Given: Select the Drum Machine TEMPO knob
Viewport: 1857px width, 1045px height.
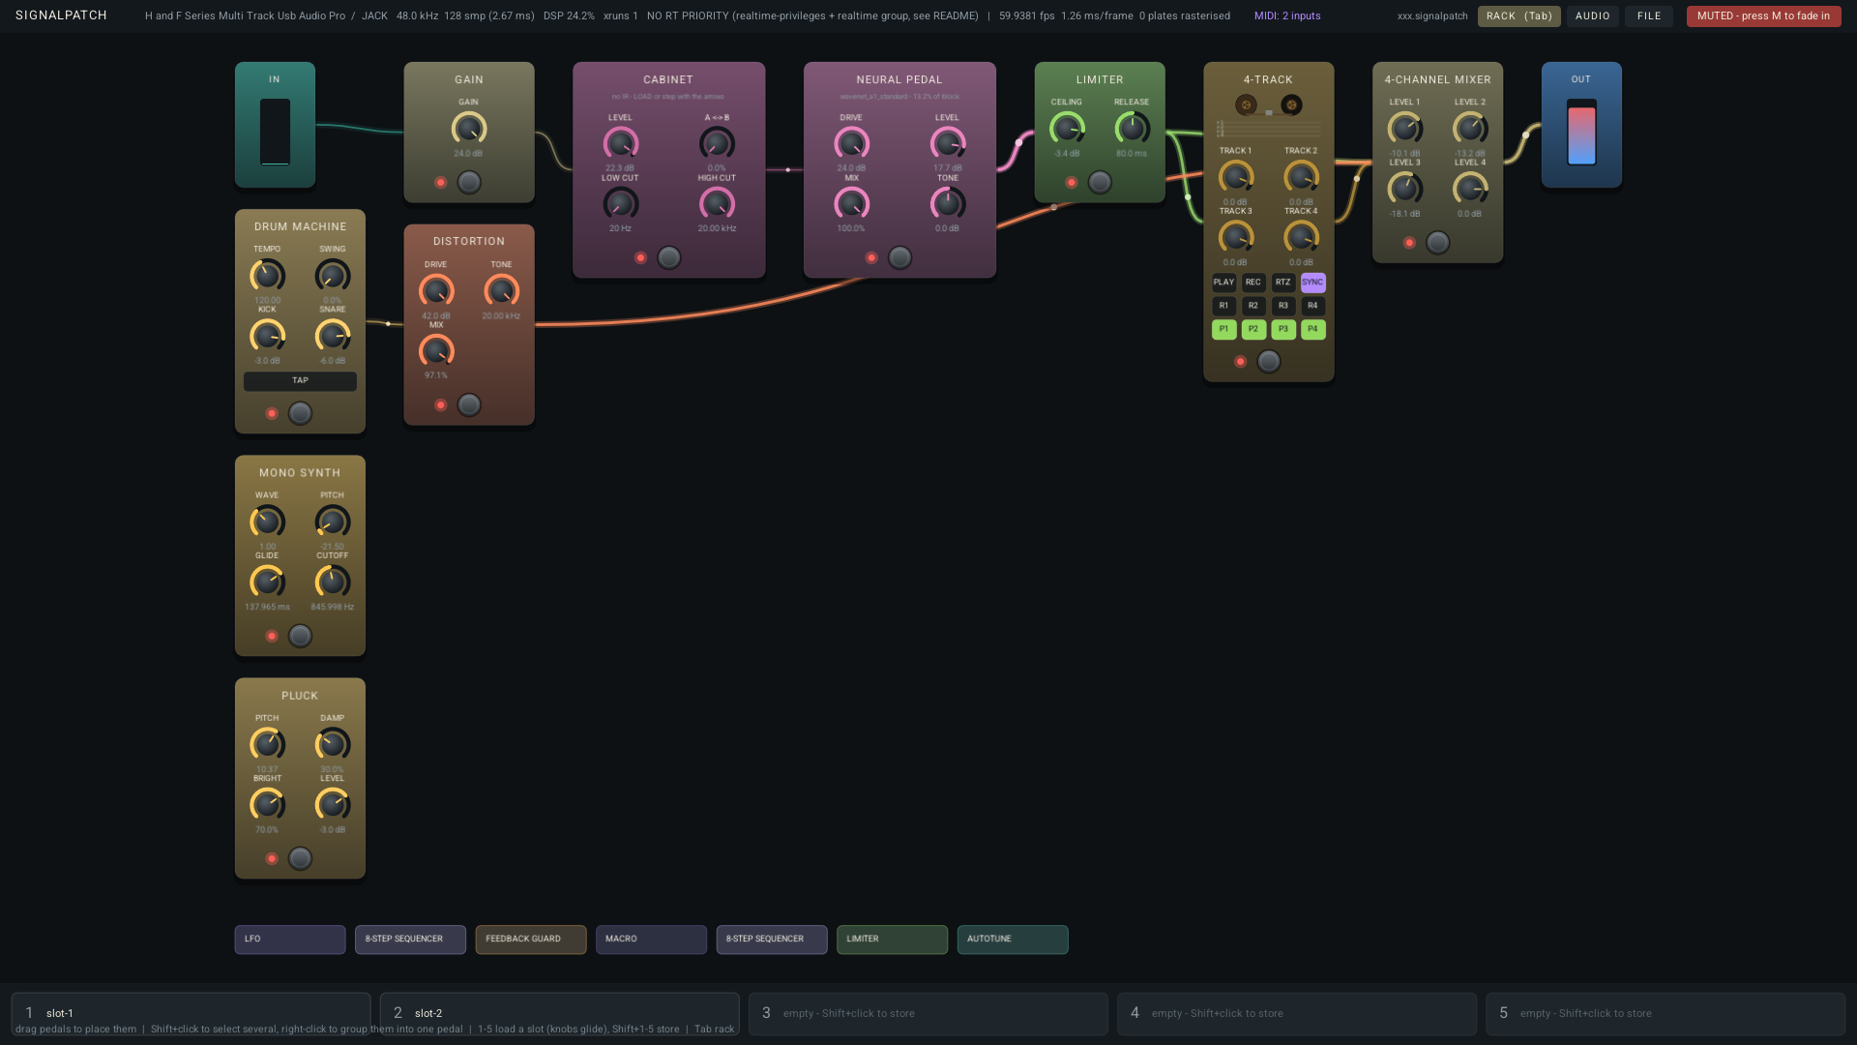Looking at the screenshot, I should [267, 276].
